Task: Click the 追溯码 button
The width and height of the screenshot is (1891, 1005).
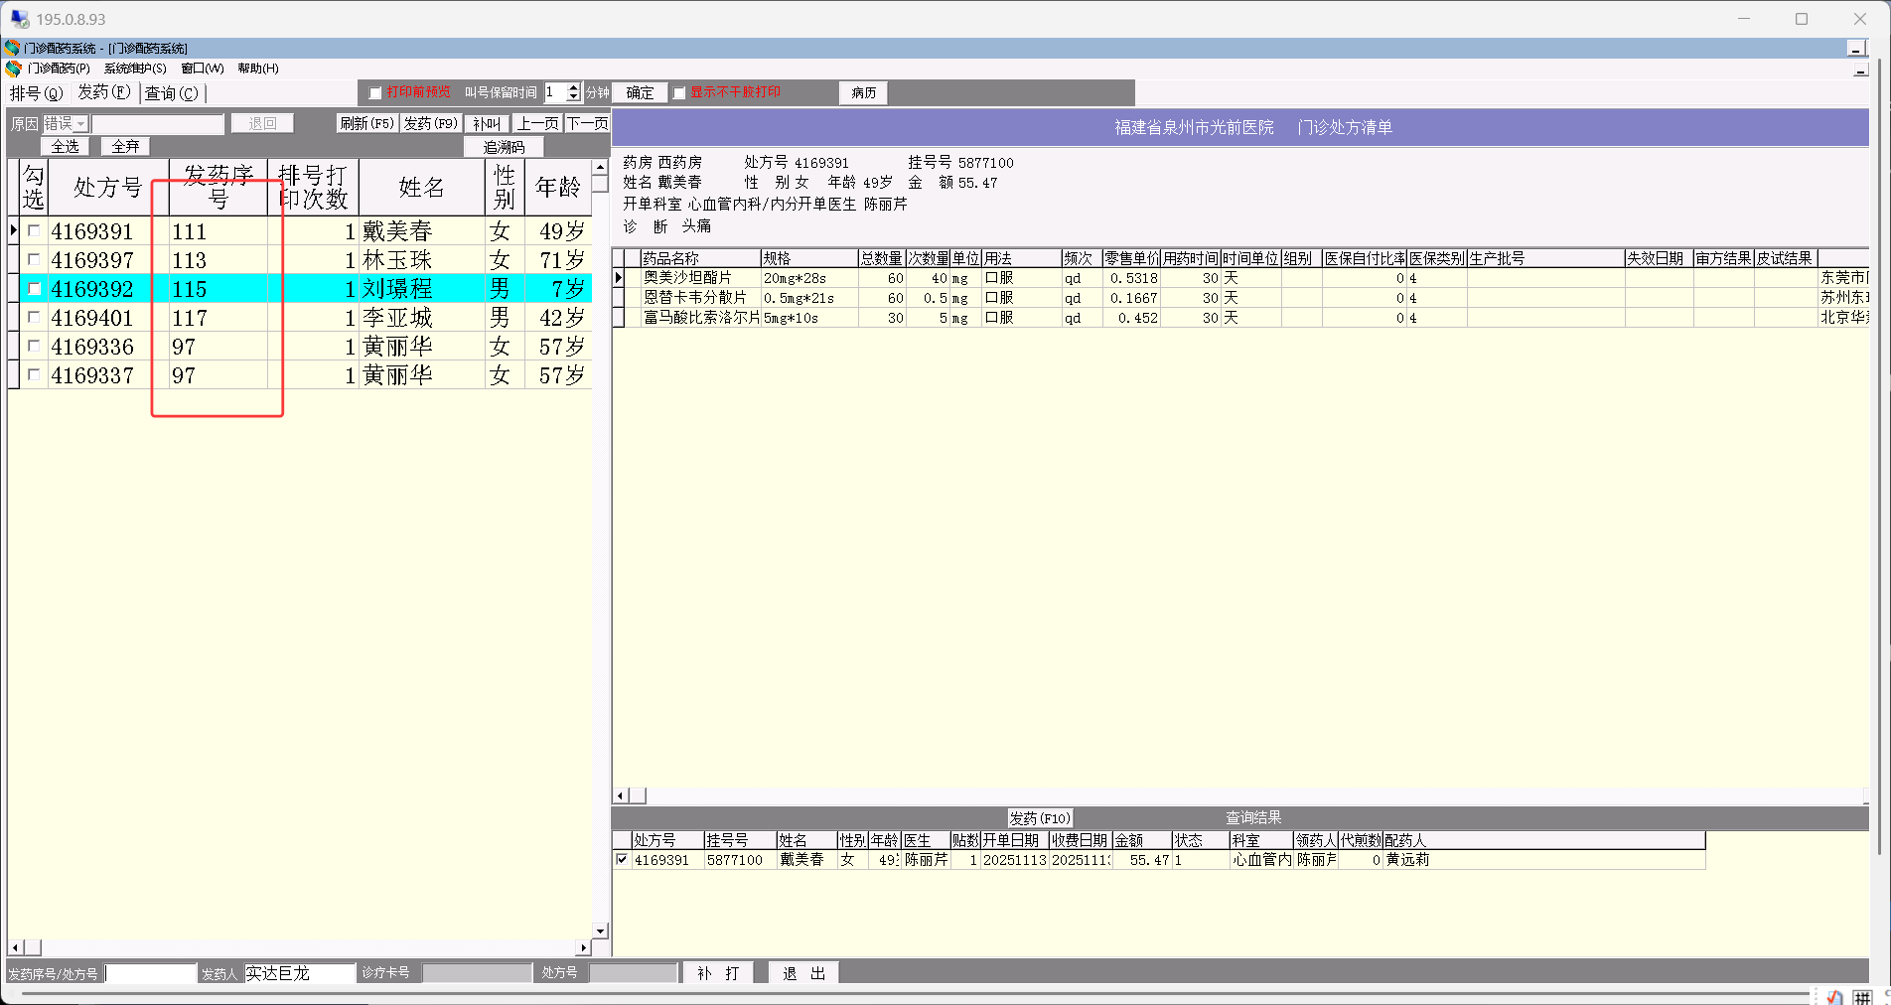Action: 504,147
